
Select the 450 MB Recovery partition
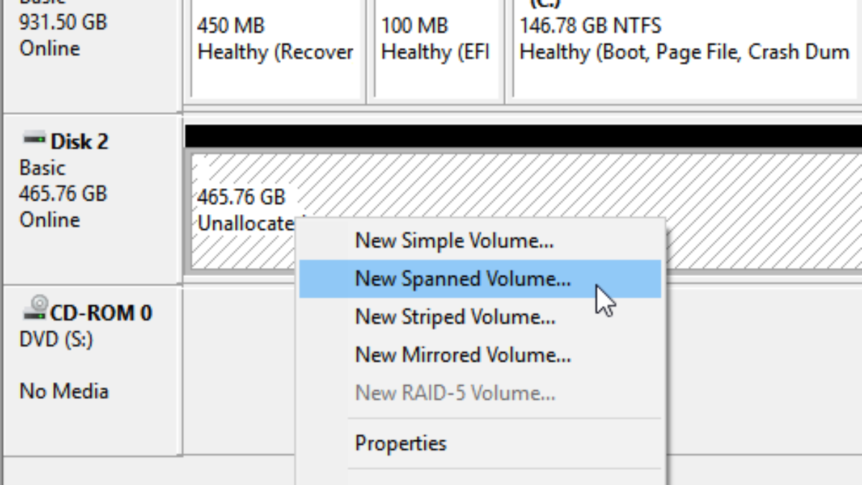[275, 50]
